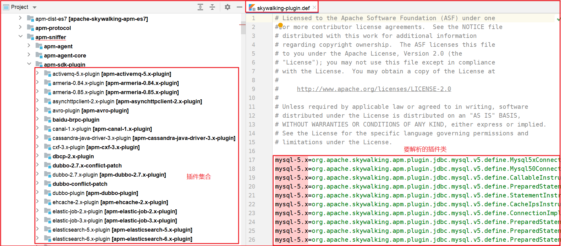
Task: Click canal-1.x-plugin folder icon
Action: (47, 128)
